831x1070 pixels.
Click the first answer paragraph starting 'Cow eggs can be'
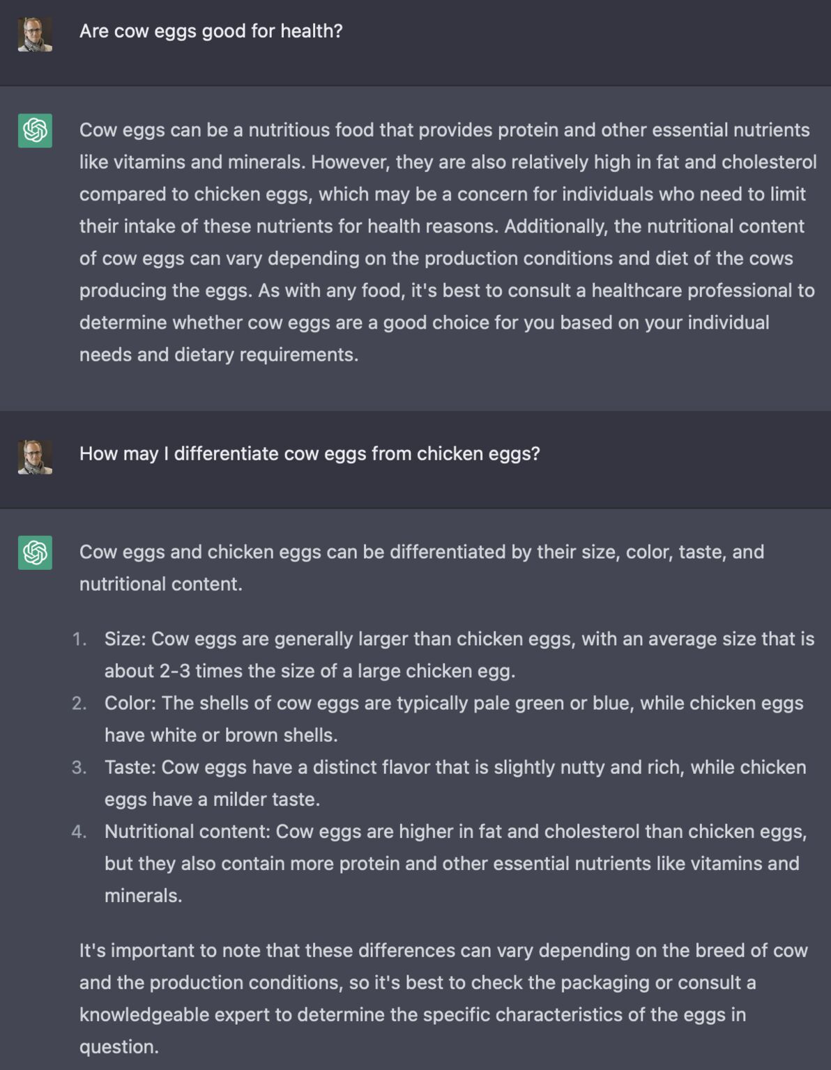coord(448,242)
